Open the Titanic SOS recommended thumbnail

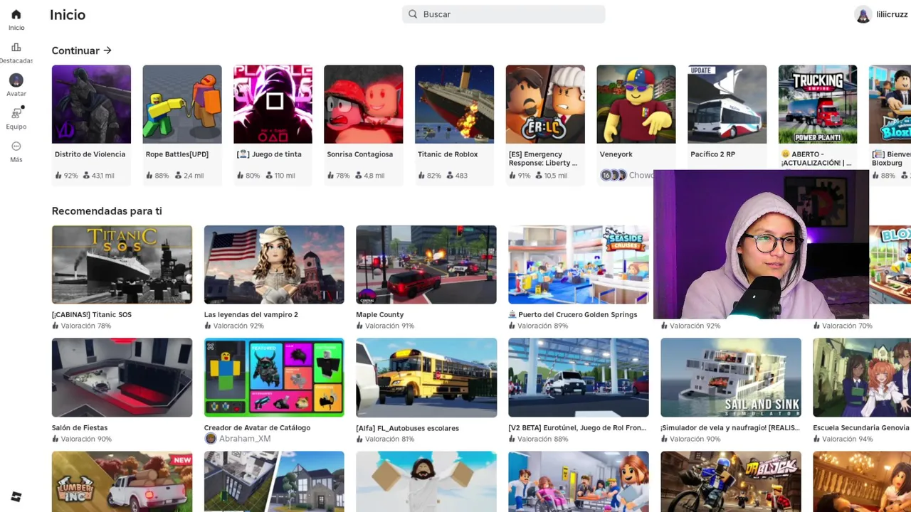click(122, 265)
